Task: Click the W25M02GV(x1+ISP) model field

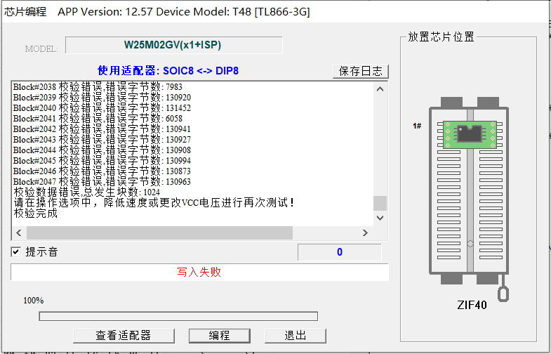Action: (173, 45)
